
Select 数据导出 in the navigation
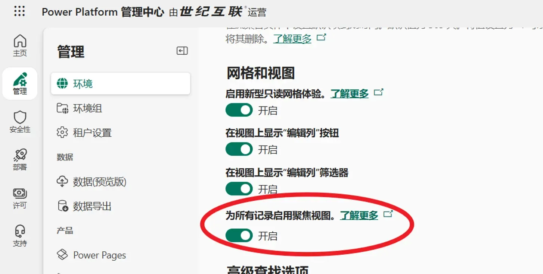tap(91, 206)
